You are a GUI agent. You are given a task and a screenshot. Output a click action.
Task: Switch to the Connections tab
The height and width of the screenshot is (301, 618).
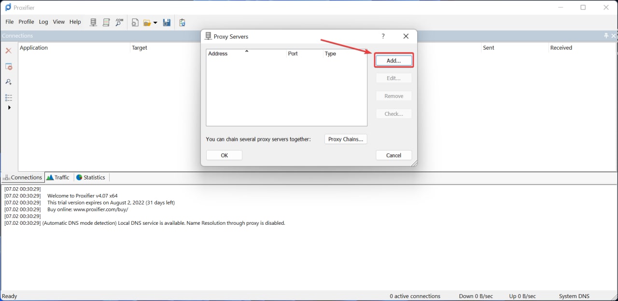click(23, 178)
